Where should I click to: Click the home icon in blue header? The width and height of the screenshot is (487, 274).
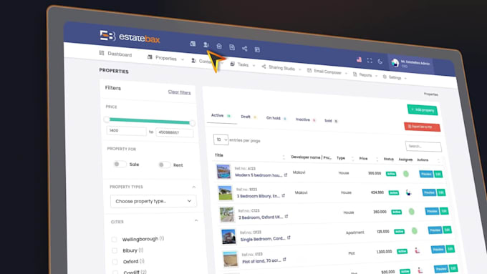[x=219, y=46]
